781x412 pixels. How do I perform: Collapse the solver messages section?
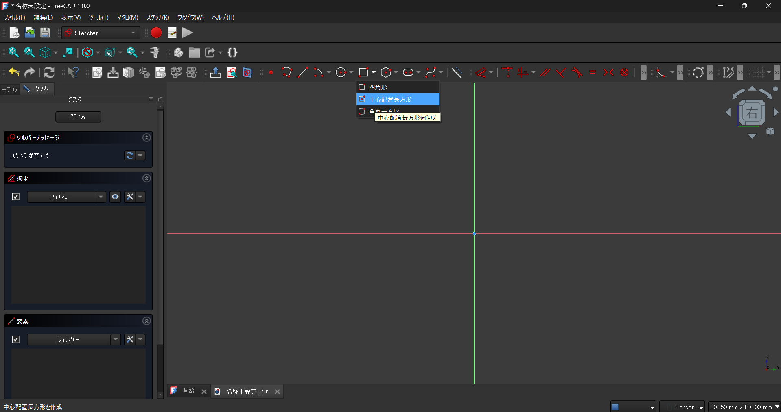[147, 138]
